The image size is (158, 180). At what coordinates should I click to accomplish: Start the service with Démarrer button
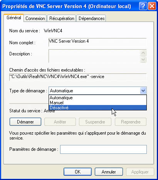coord(25,122)
